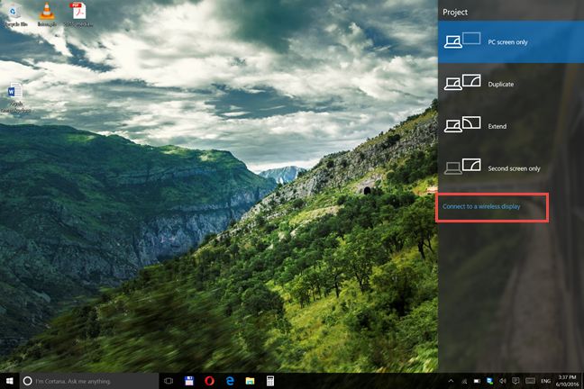Check the battery status tray icon
The image size is (584, 389).
click(x=477, y=381)
